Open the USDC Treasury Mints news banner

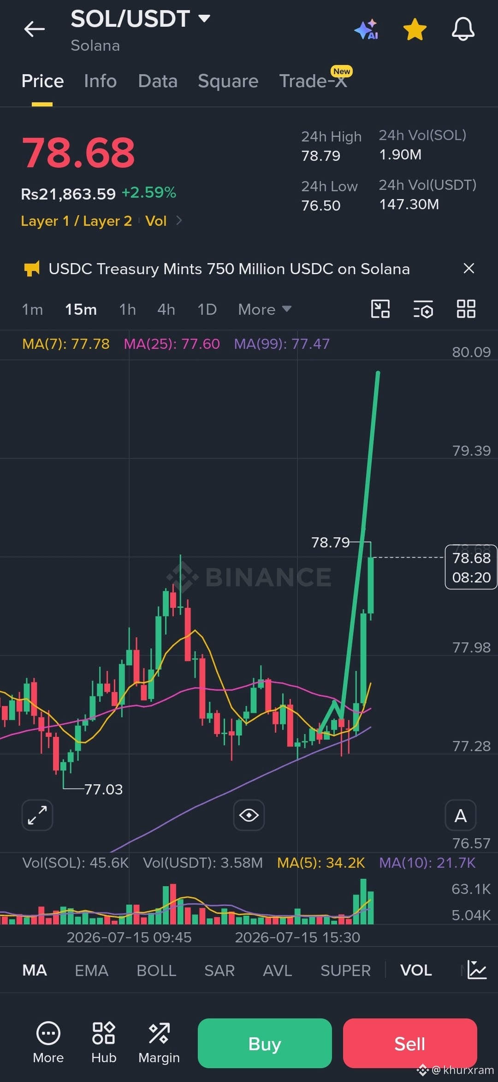click(229, 269)
